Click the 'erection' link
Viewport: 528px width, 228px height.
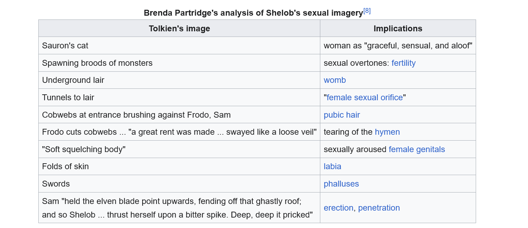click(338, 208)
